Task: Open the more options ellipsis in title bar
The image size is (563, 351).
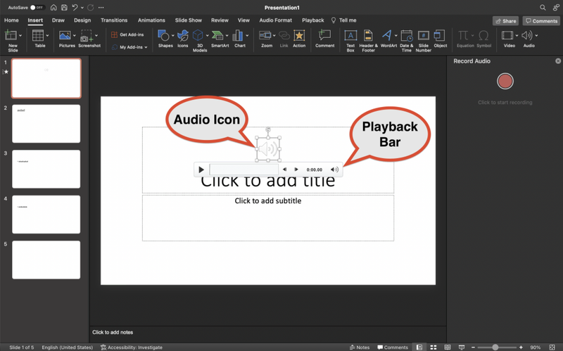Action: (x=101, y=7)
